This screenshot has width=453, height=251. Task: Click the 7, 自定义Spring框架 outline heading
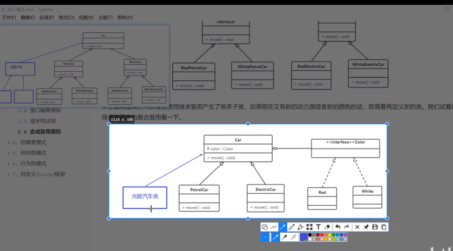click(38, 174)
